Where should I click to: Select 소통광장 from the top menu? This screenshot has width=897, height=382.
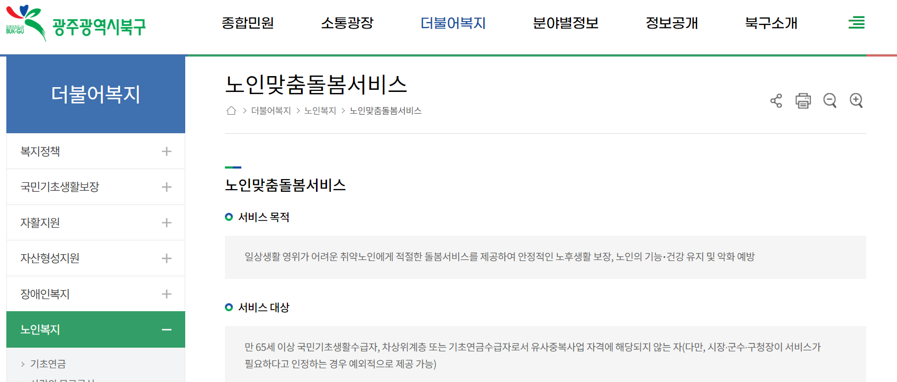(348, 23)
